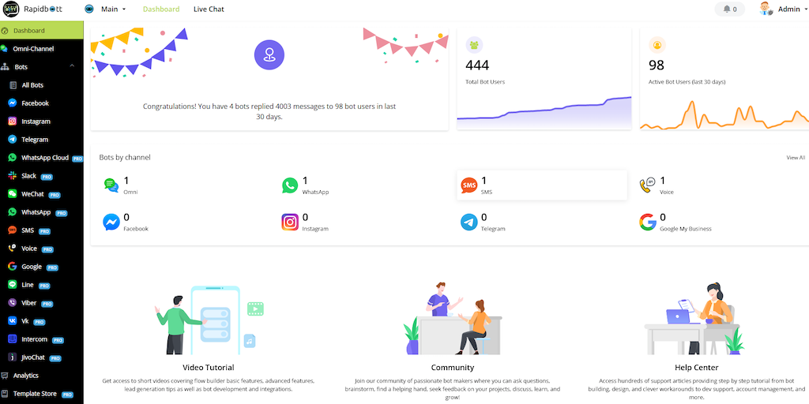Click the sidebar WhatsApp PRO item

click(x=42, y=212)
